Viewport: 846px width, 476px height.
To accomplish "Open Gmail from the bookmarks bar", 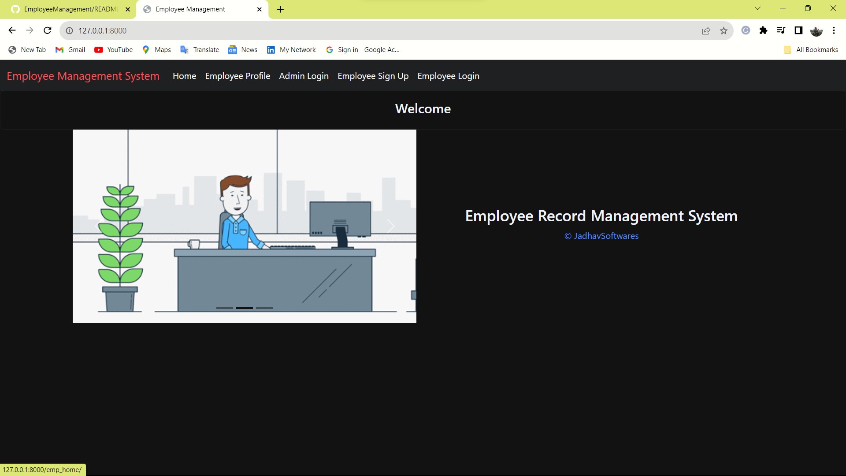I will click(x=59, y=50).
